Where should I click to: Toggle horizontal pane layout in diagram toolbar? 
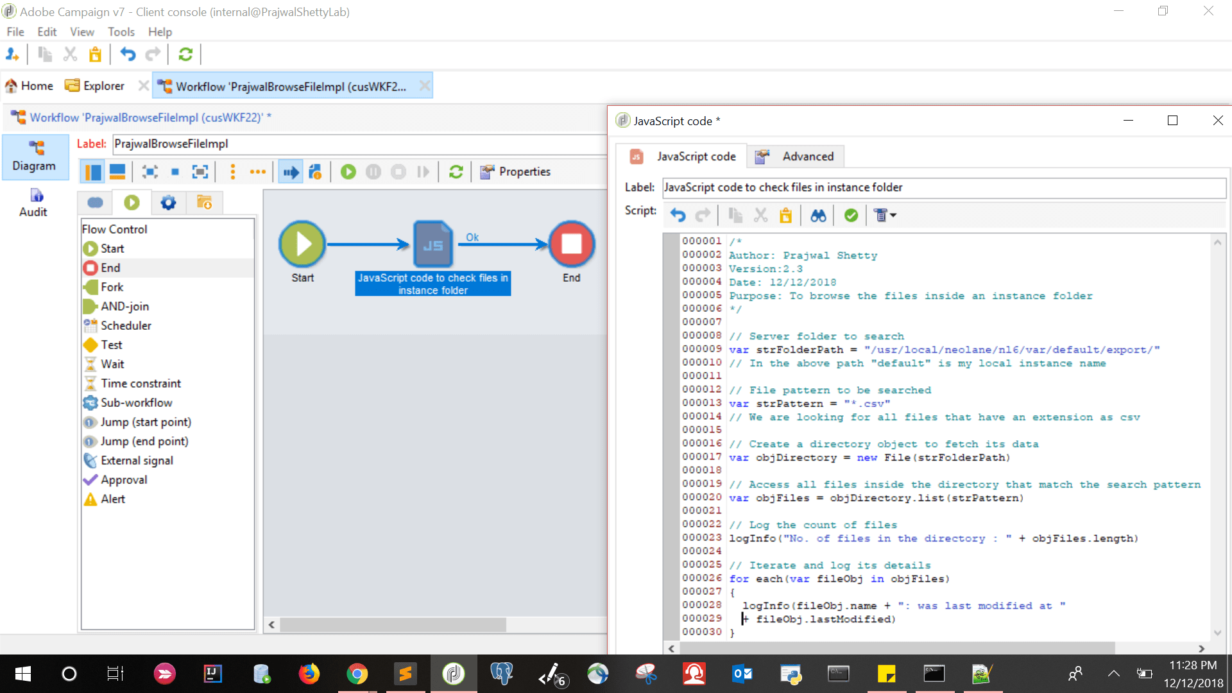[x=117, y=171]
